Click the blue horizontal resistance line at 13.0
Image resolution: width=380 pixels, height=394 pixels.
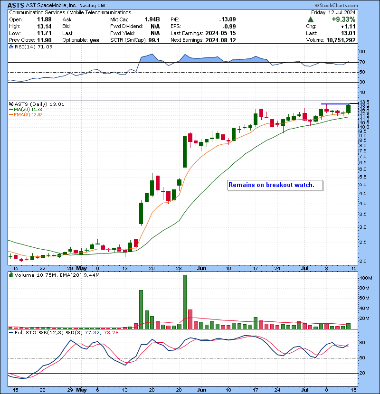[340, 103]
